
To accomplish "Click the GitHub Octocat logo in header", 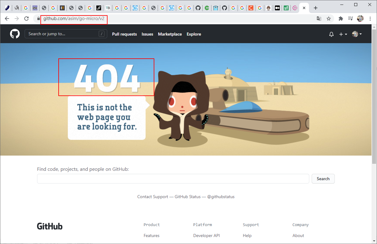I will [x=15, y=34].
